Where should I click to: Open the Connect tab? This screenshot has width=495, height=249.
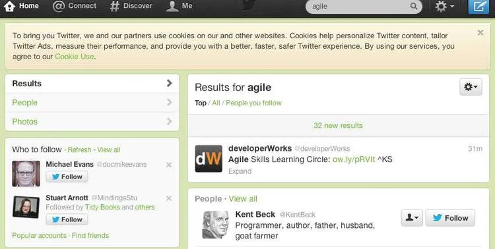click(x=74, y=6)
